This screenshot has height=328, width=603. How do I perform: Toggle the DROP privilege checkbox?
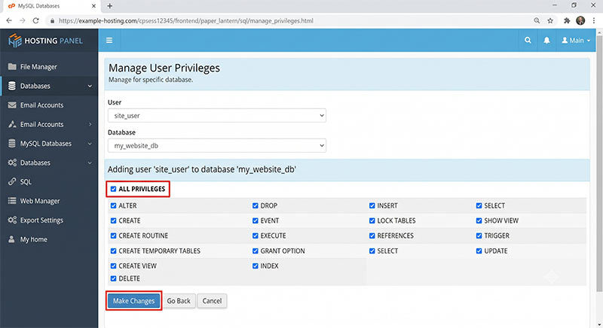point(256,205)
